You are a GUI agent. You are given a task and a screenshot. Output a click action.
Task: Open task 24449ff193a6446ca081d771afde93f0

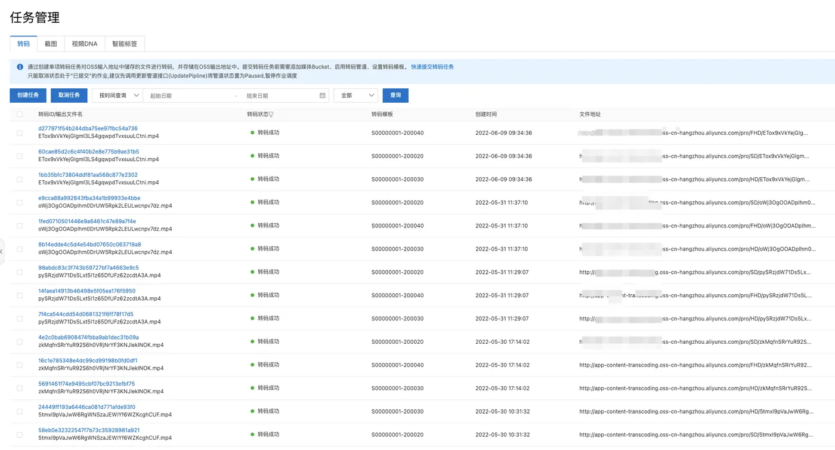tap(86, 408)
